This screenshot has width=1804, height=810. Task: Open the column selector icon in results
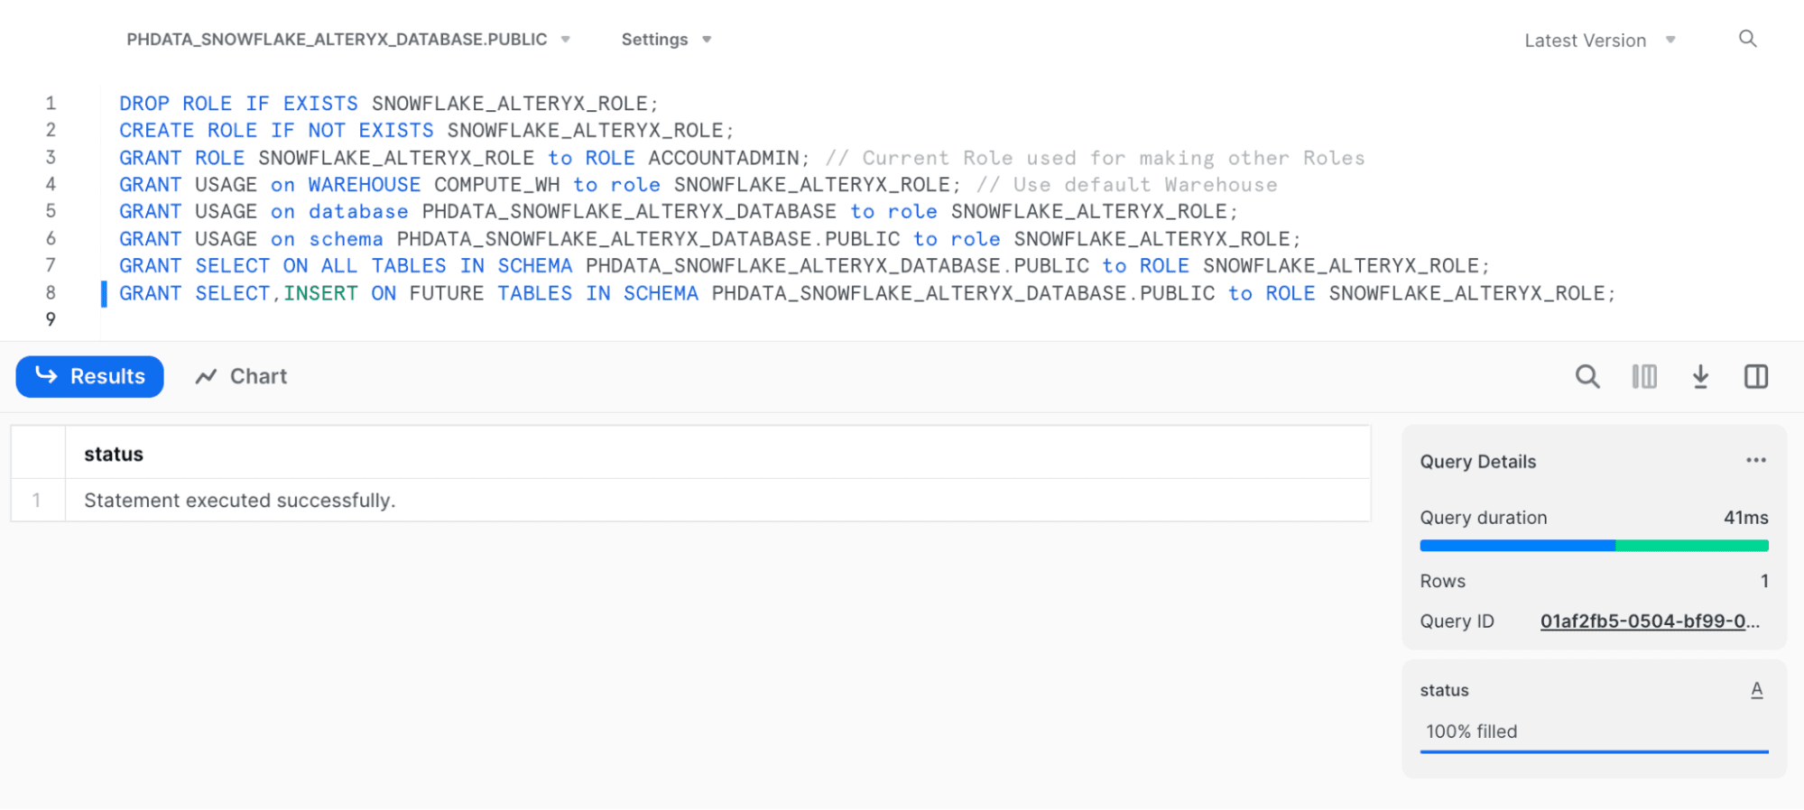[1644, 376]
